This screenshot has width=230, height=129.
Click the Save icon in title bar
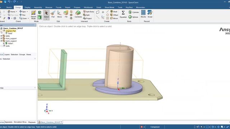click(x=5, y=2)
